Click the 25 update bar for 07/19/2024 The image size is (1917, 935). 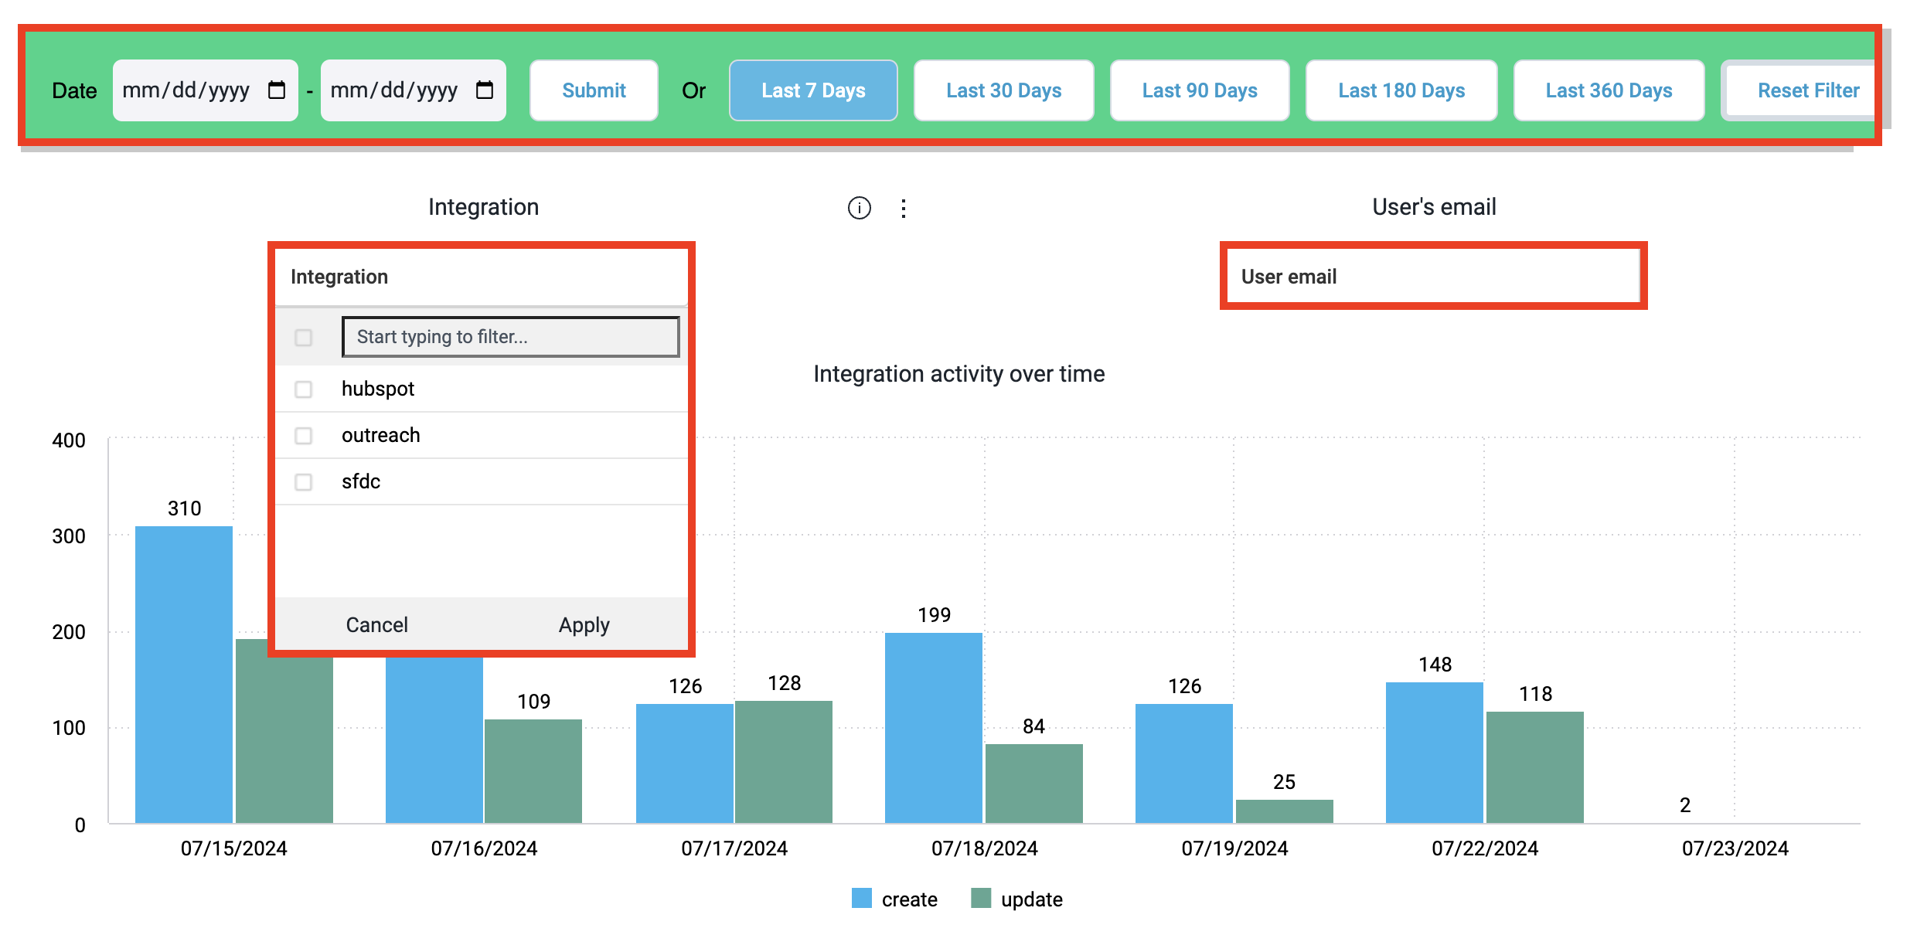click(x=1285, y=811)
